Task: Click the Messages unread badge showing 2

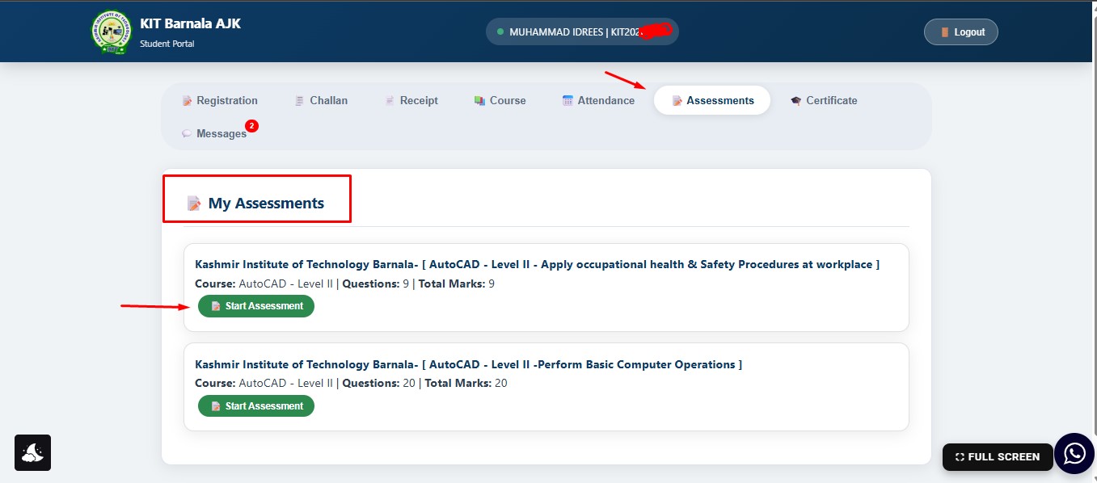Action: pos(252,126)
